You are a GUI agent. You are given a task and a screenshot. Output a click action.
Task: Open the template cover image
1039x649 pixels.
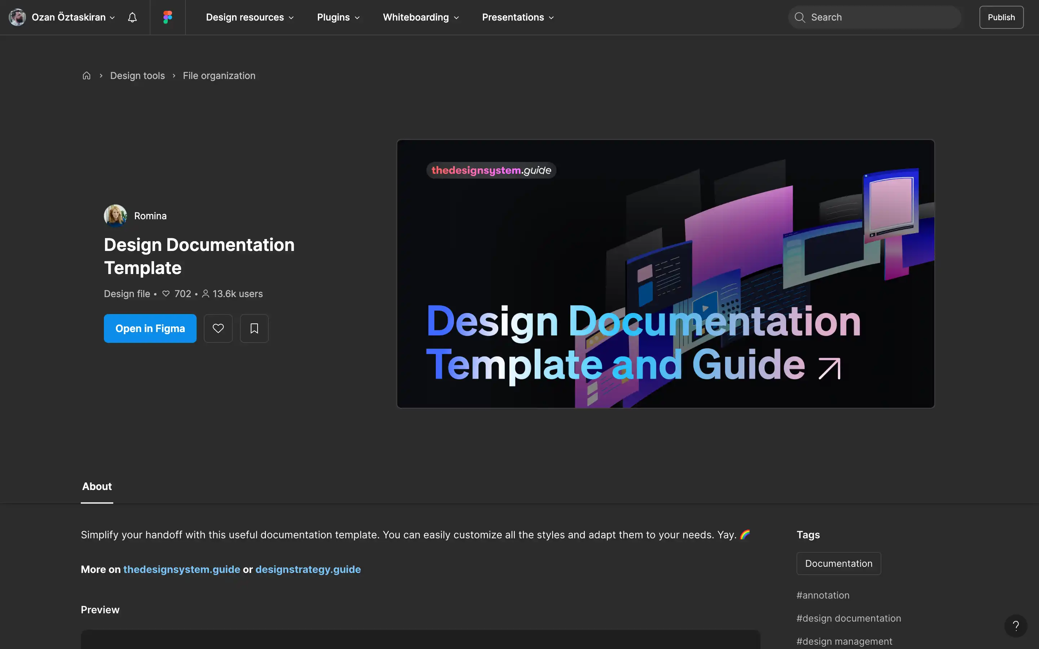(x=666, y=274)
